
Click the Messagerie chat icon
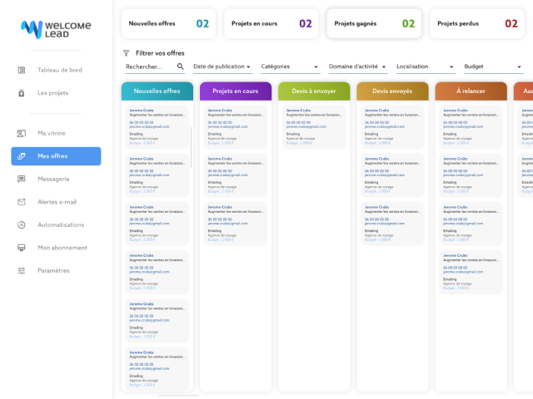(x=22, y=179)
